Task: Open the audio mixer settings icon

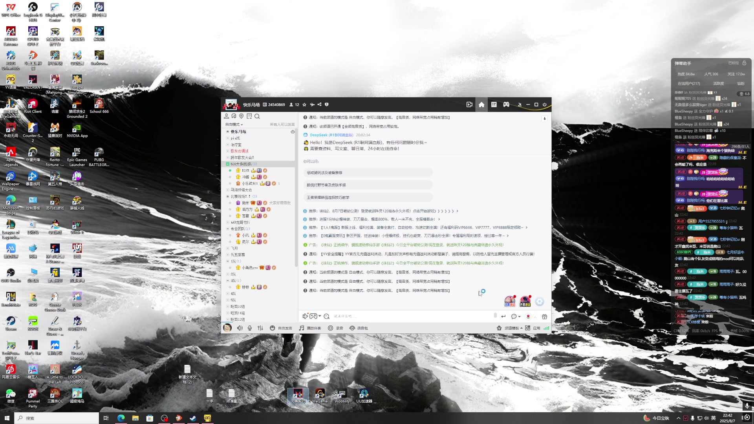Action: [260, 328]
